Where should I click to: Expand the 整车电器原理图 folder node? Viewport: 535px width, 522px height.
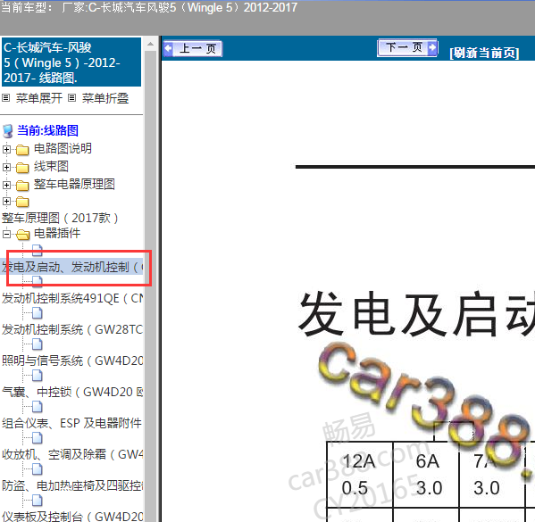[6, 185]
